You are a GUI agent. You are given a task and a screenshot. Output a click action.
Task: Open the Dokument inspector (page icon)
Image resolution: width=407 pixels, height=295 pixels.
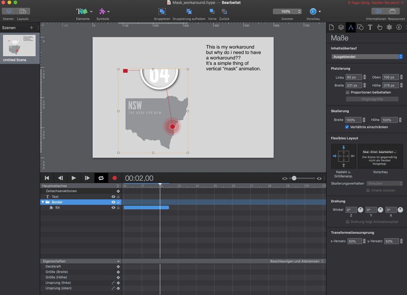[x=331, y=27]
